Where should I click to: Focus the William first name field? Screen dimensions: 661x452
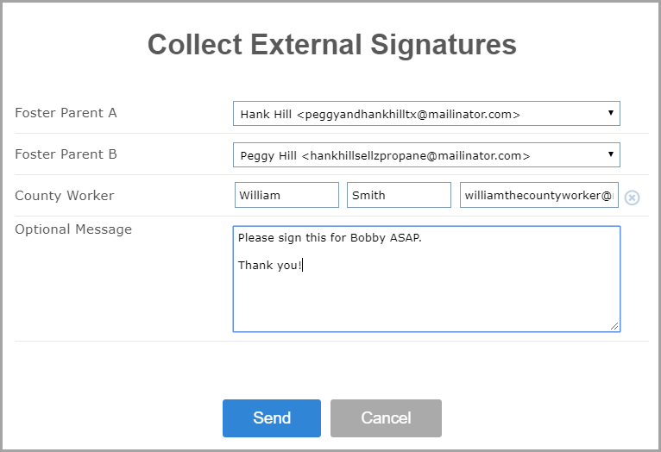click(x=286, y=195)
